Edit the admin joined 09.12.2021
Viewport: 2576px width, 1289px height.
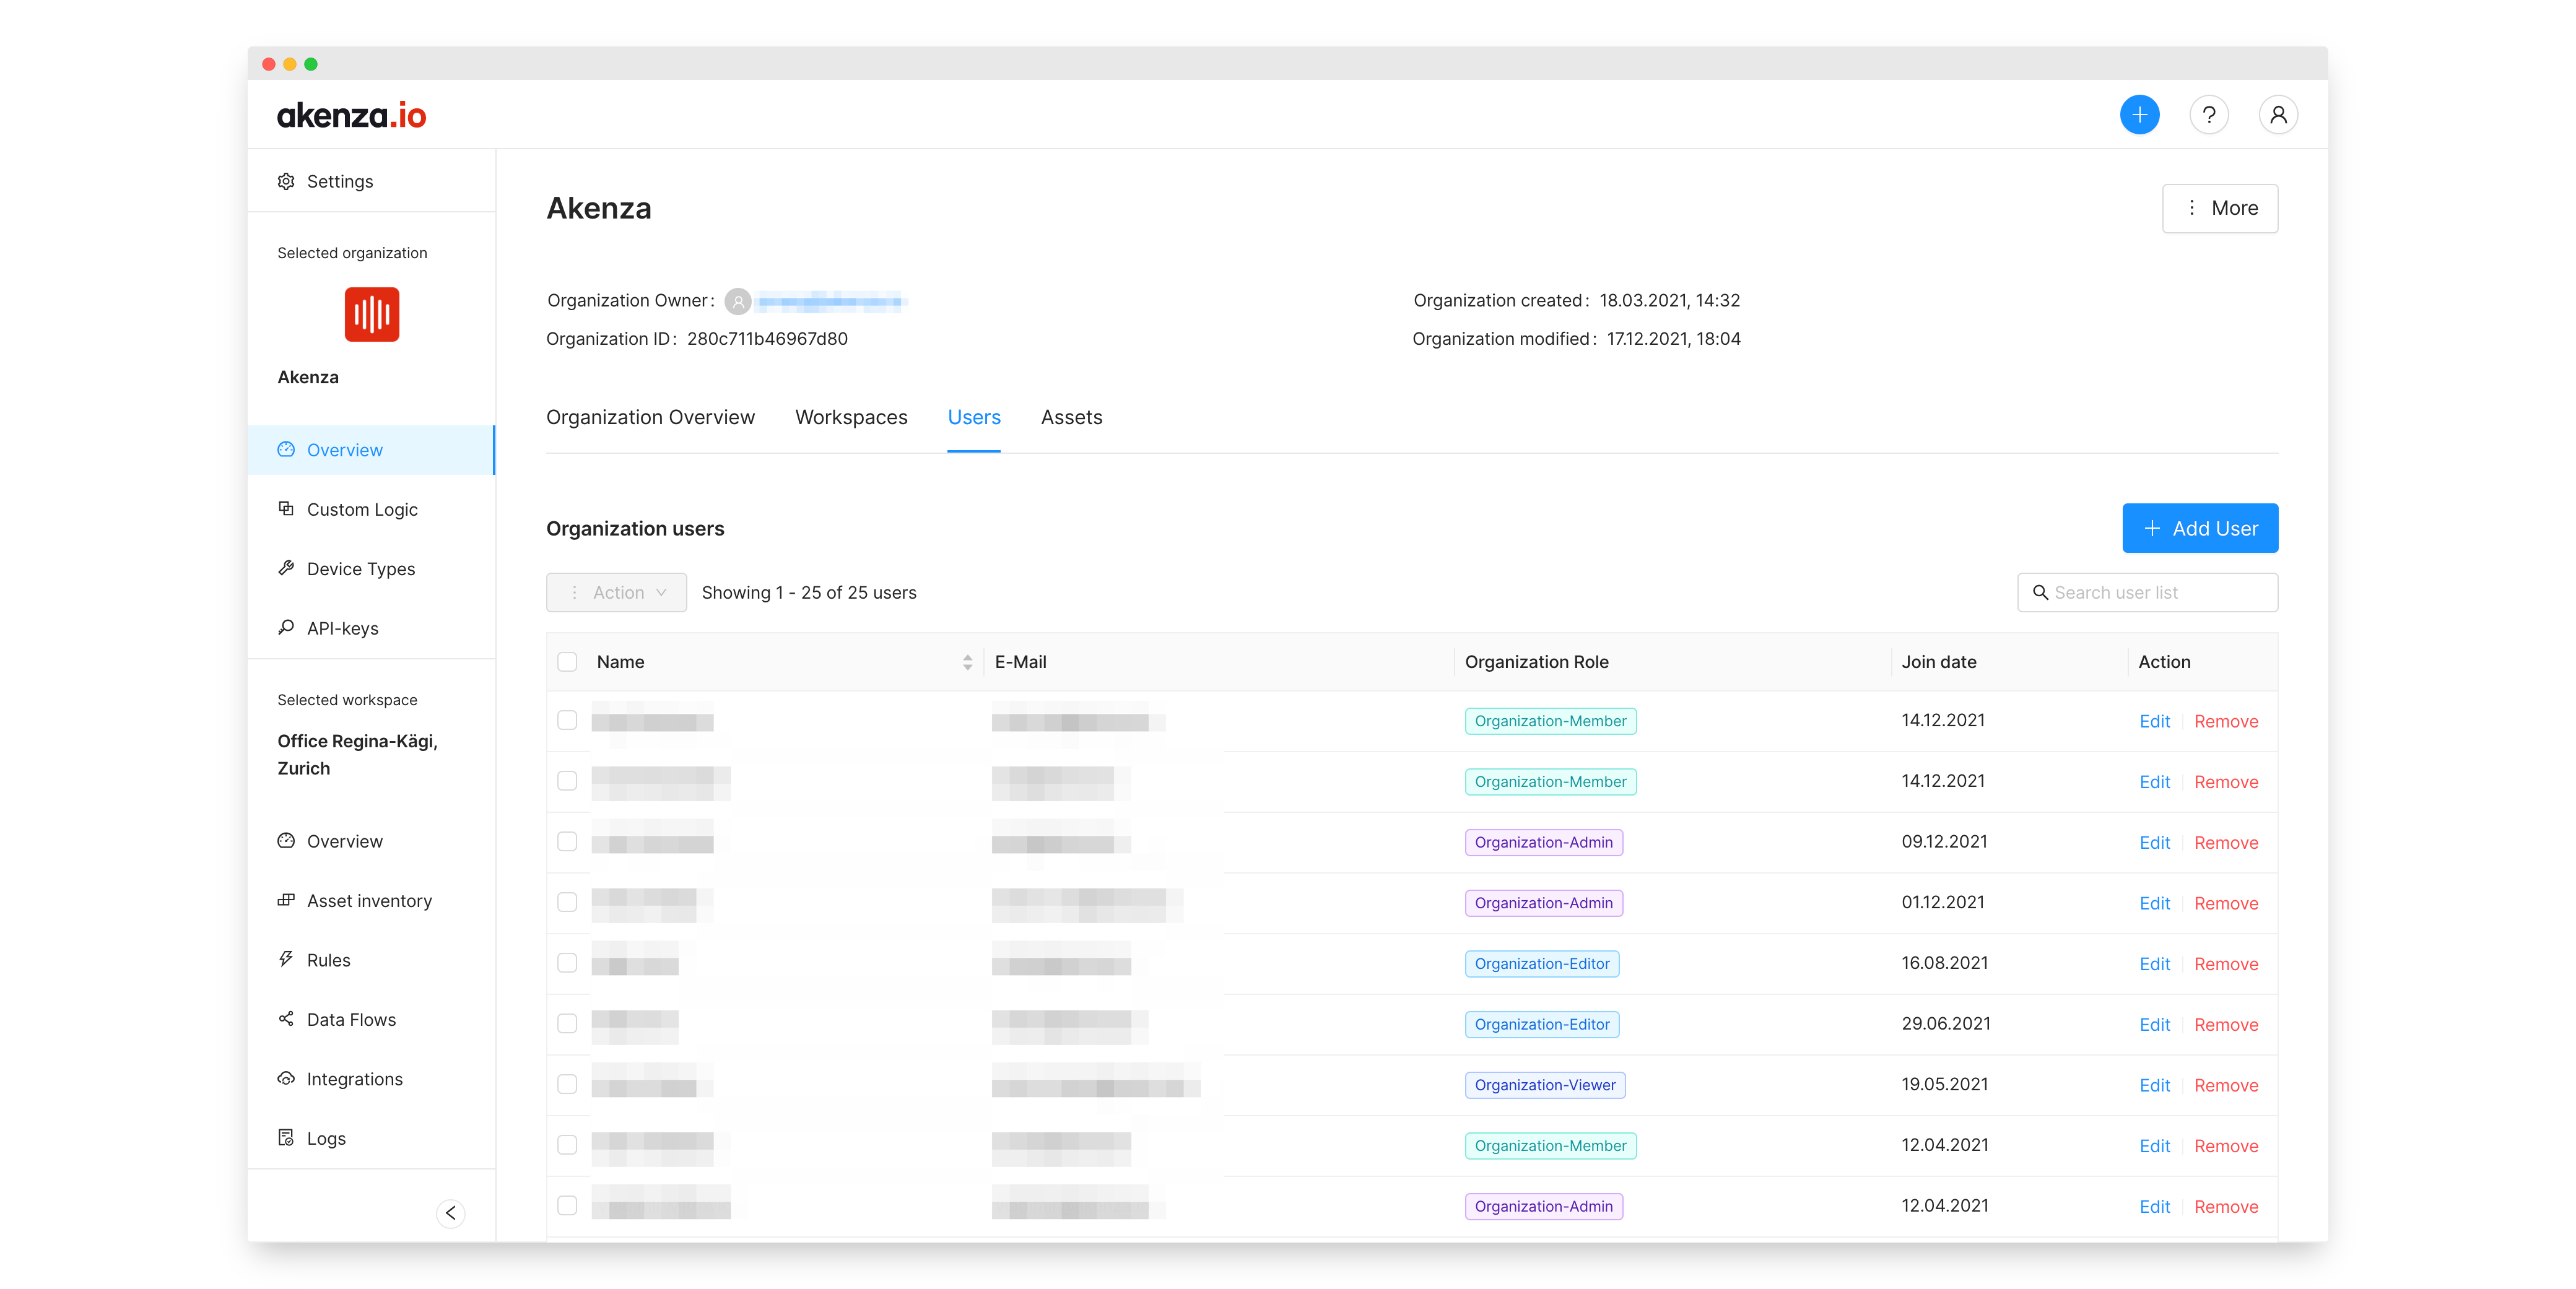[2154, 842]
